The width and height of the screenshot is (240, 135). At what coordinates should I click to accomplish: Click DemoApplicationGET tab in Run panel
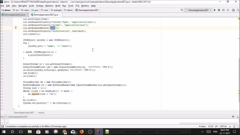coord(18,117)
